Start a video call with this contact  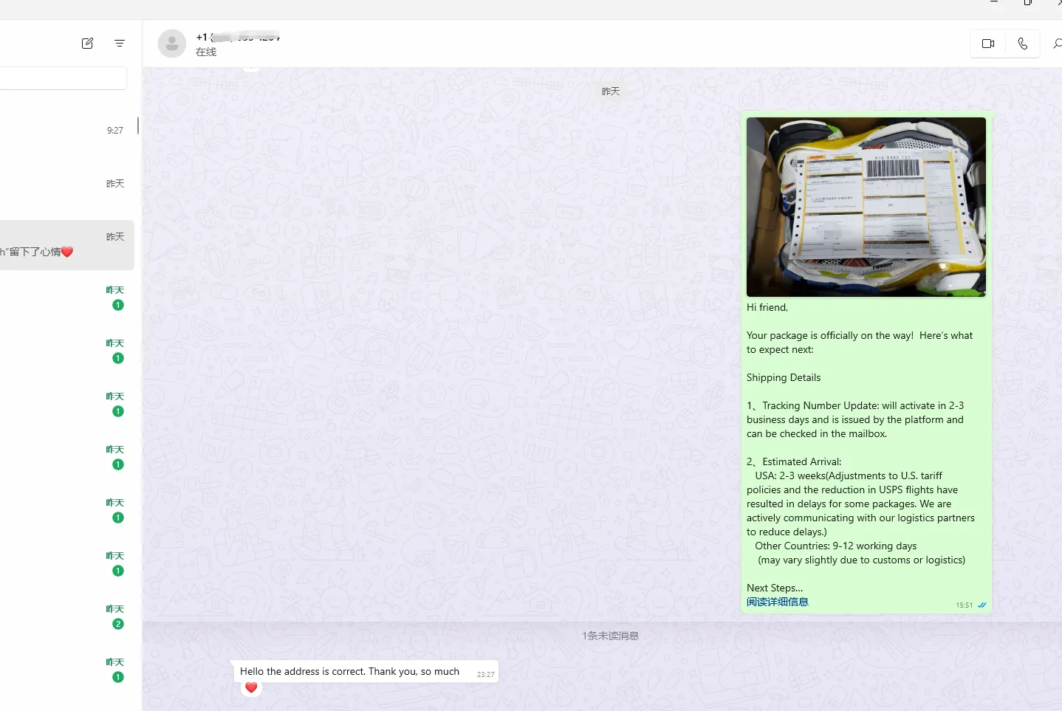coord(988,44)
